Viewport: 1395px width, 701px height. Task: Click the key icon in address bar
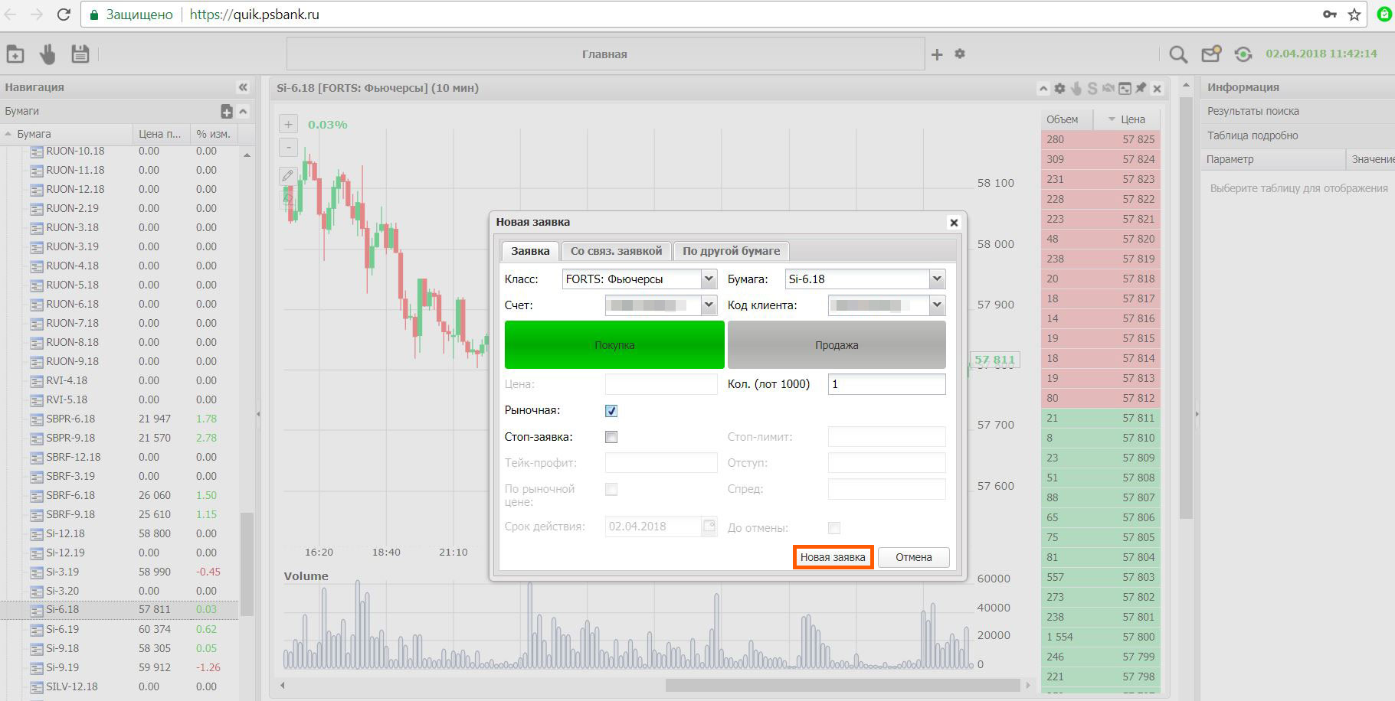point(1330,15)
